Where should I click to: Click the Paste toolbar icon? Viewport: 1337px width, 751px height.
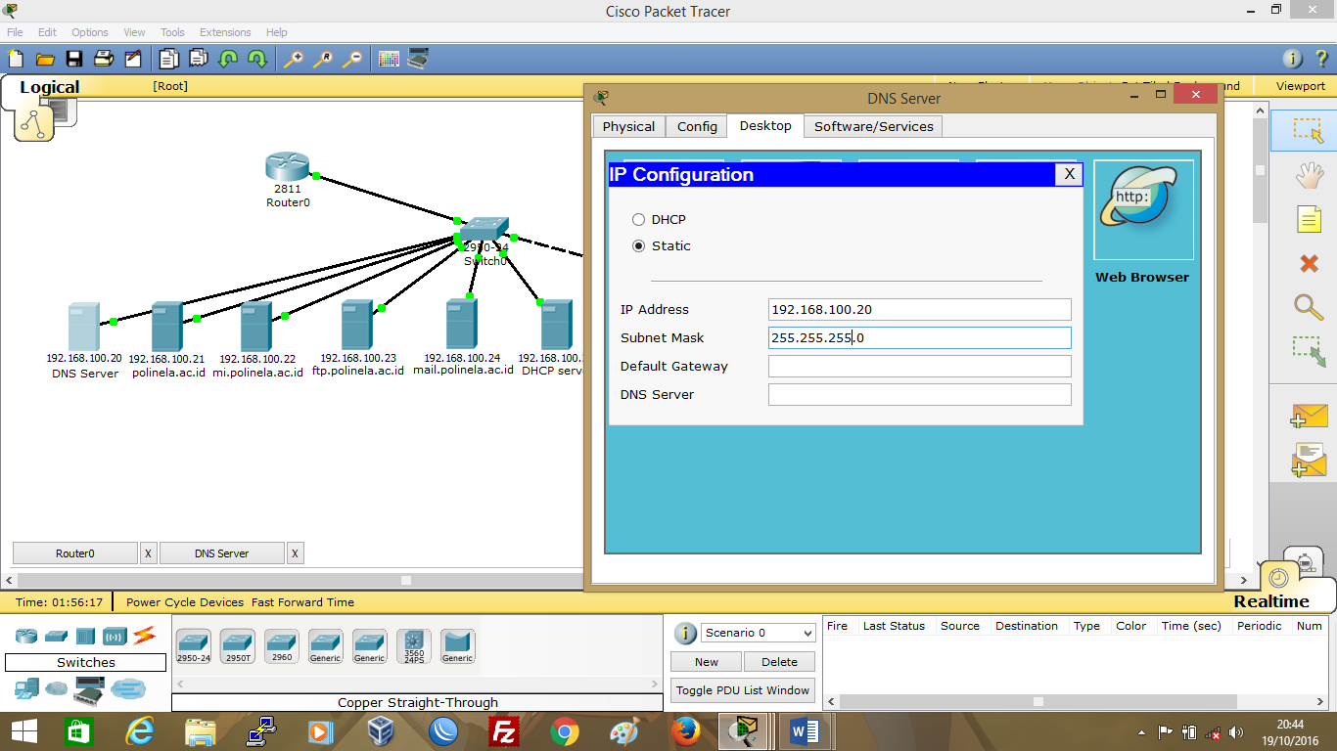click(199, 59)
